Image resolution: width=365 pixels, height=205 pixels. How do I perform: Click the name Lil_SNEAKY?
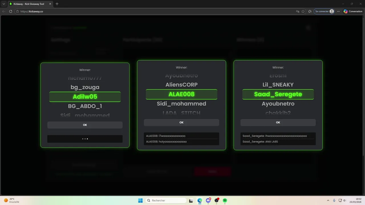[278, 85]
